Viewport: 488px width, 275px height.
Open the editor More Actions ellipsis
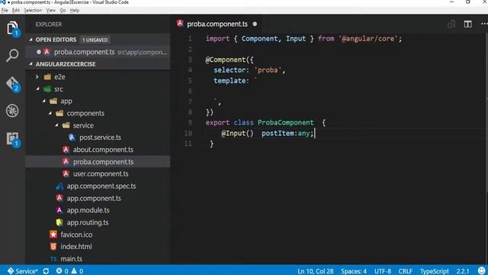[x=484, y=24]
